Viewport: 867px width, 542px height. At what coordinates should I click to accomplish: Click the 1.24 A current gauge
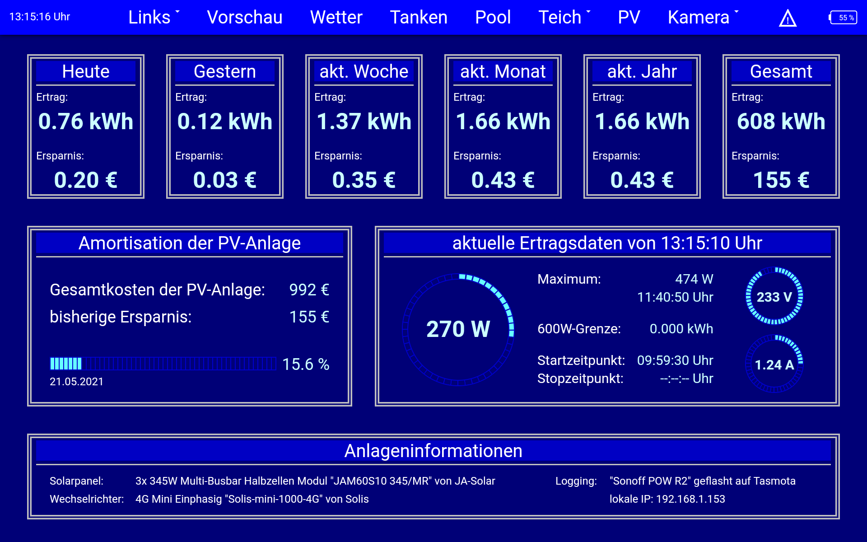(774, 364)
